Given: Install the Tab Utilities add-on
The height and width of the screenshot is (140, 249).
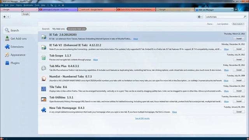Looking at the screenshot, I should tap(239, 101).
